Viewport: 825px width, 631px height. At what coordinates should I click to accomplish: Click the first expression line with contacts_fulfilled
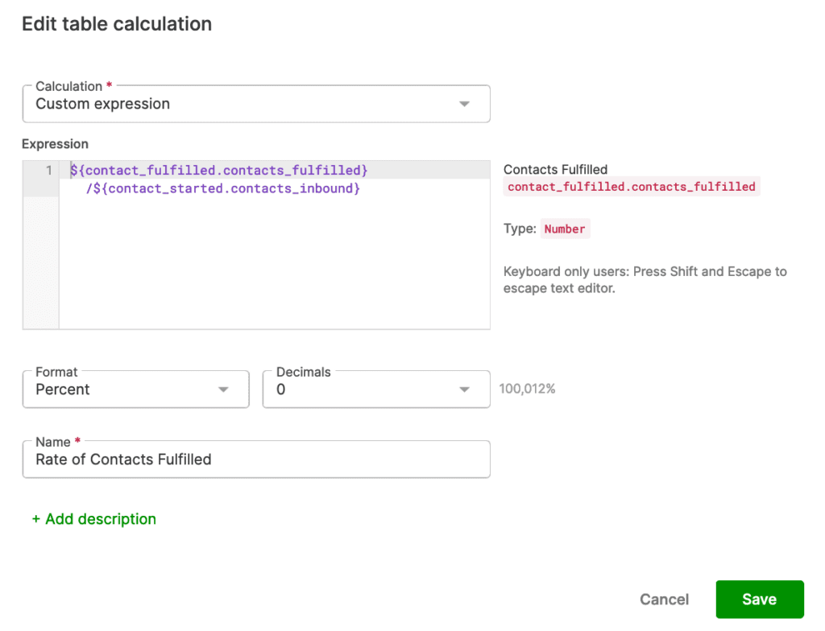coord(219,171)
